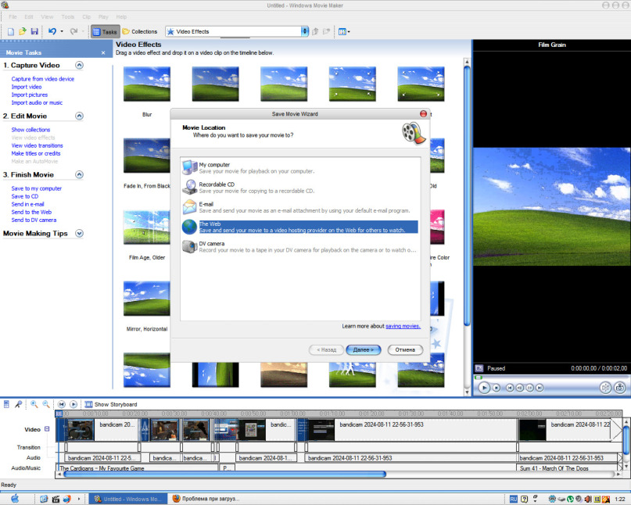
Task: Click the Save Project toolbar icon
Action: click(34, 31)
